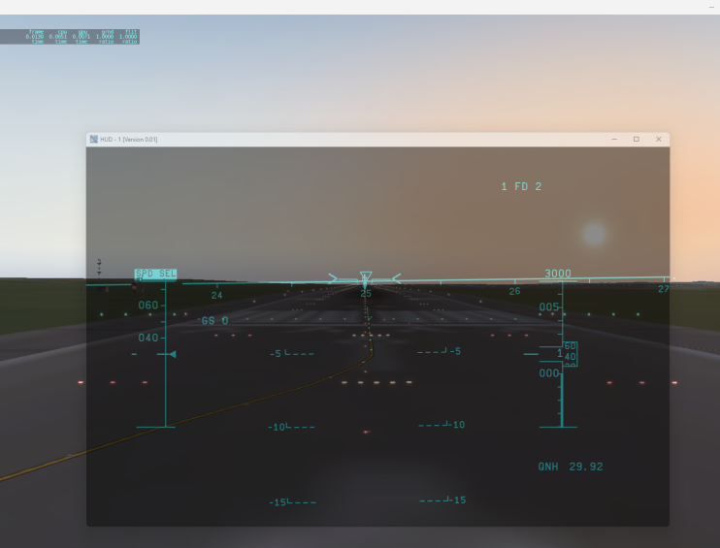Viewport: 720px width, 548px height.
Task: Click the 060 mark on speed tape
Action: [147, 305]
